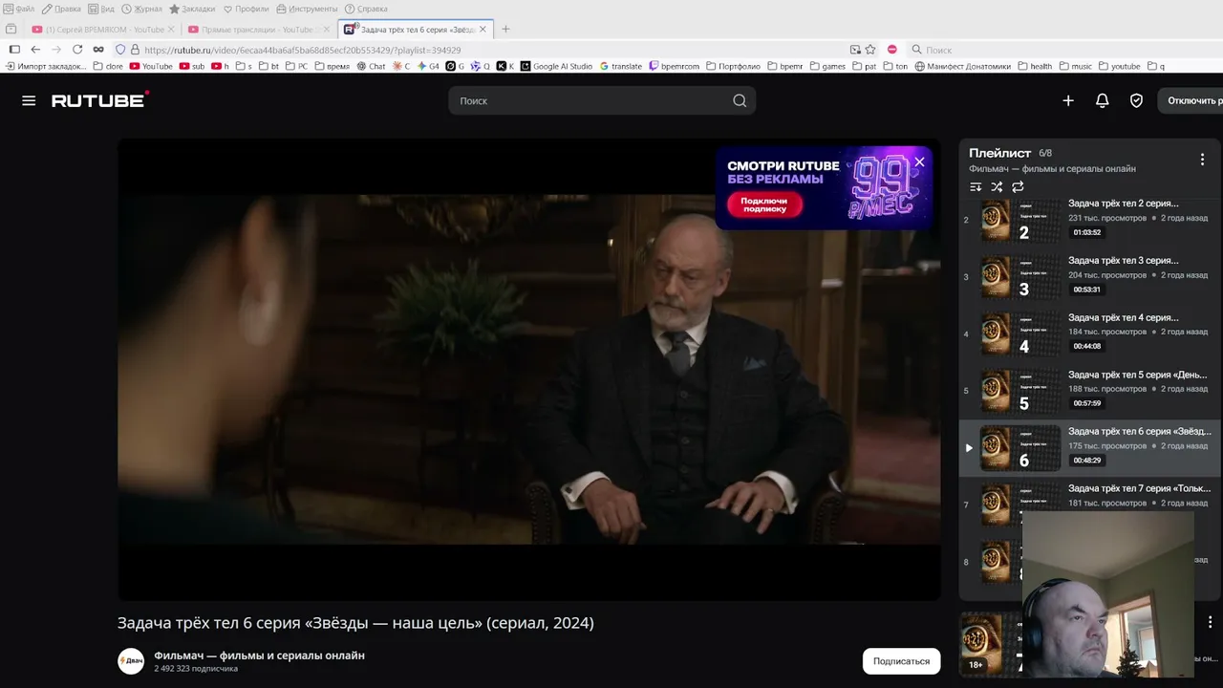Close the Сергей ВРЕМЯКОМ YouTube tab
The height and width of the screenshot is (688, 1223).
click(x=171, y=30)
